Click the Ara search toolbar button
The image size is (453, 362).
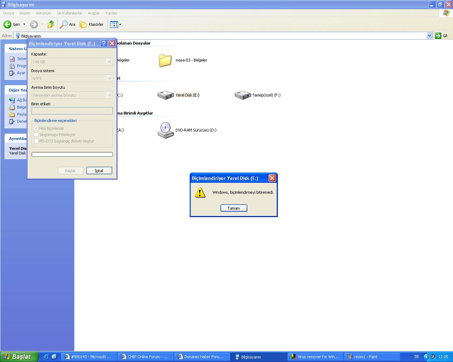click(68, 24)
